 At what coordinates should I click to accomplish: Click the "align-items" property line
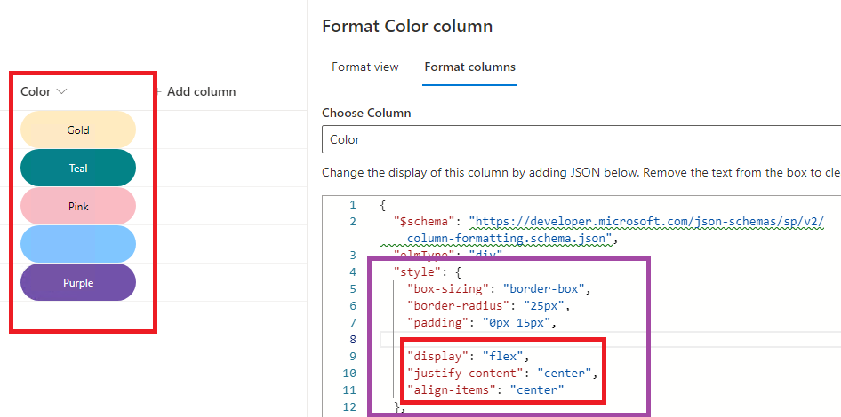(485, 389)
